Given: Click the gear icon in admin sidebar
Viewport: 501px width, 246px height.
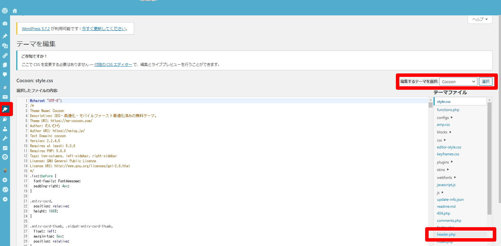Looking at the screenshot, I should [5, 180].
